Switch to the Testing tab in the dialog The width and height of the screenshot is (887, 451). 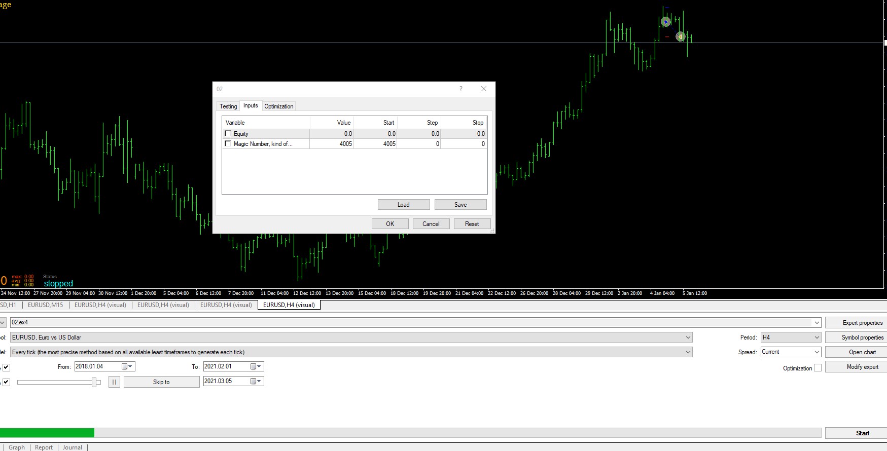click(x=228, y=106)
